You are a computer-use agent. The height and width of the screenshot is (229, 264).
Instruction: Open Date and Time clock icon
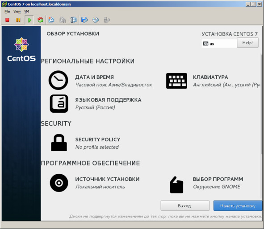59,80
